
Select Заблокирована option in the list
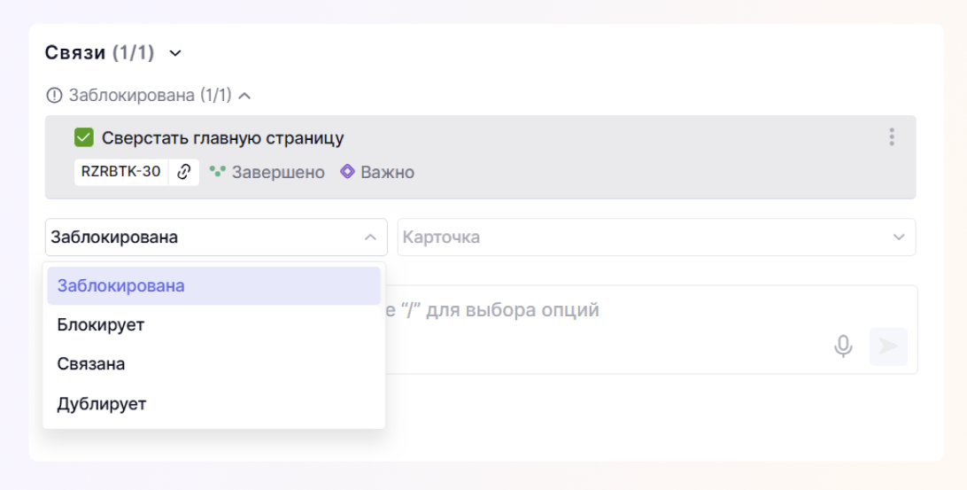click(213, 285)
